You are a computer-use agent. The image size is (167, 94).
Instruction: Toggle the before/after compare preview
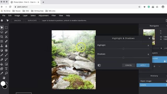tap(99, 65)
